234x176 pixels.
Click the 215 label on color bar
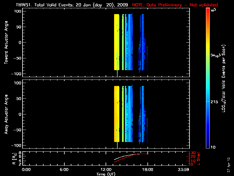point(216,101)
